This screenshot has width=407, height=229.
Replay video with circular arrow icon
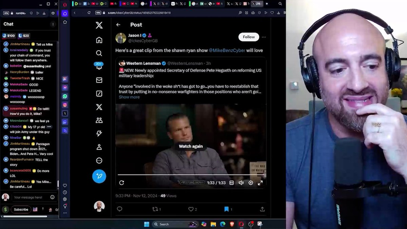pos(121,183)
